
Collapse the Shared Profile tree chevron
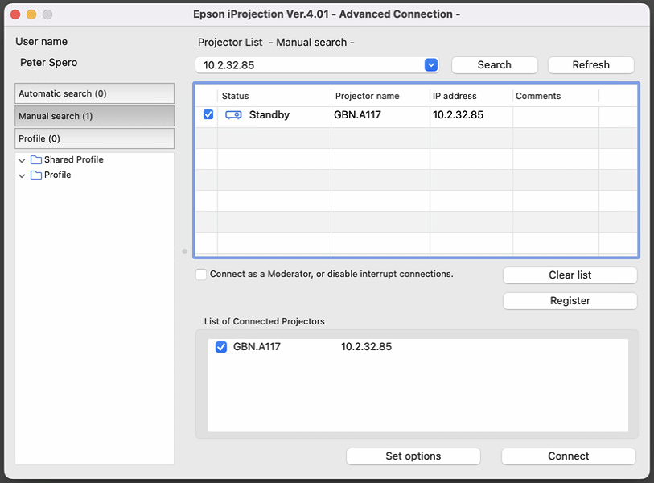coord(22,160)
